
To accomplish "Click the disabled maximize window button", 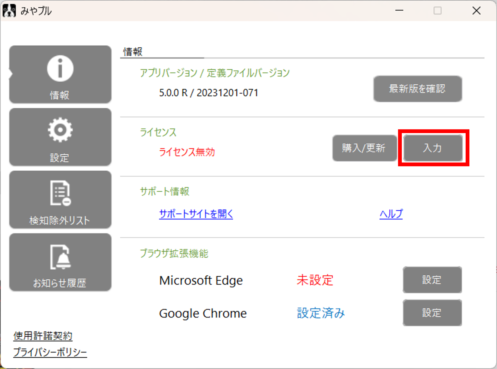I will point(437,11).
